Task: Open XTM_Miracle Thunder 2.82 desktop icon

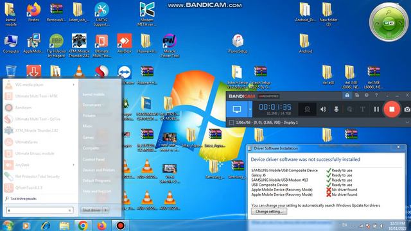Action: (x=79, y=46)
